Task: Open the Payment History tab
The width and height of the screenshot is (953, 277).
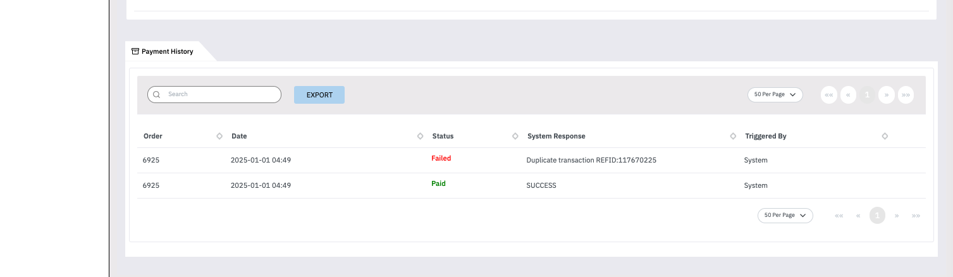Action: pos(167,51)
